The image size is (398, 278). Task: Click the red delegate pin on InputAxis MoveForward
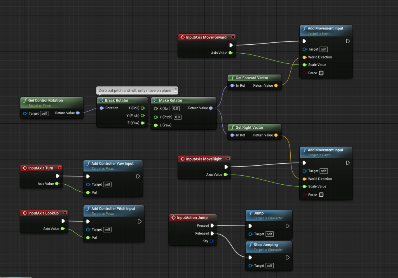click(x=233, y=37)
